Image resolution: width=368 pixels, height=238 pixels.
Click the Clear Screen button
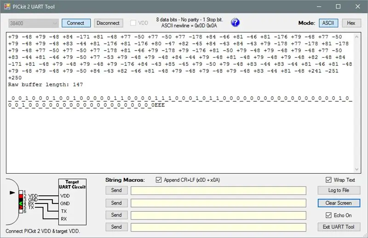[x=339, y=203]
